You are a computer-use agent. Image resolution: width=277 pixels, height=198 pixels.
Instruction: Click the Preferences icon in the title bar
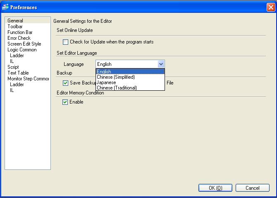(5, 7)
